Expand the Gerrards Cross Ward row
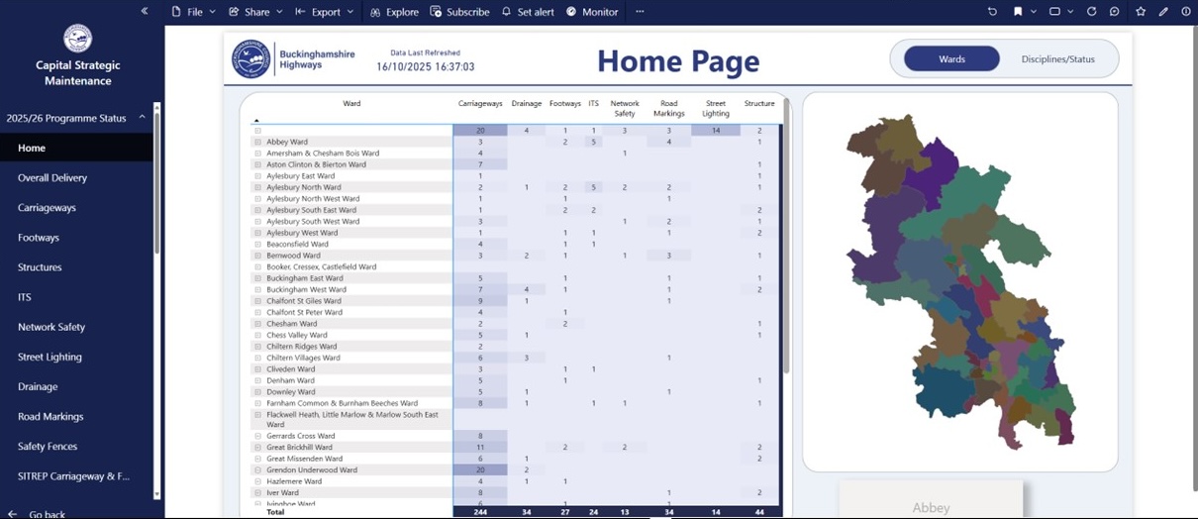Viewport: 1198px width, 519px height. [257, 436]
